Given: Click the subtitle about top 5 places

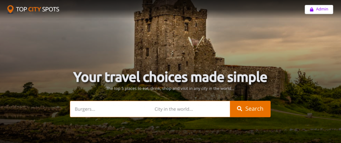Looking at the screenshot, I should coord(170,88).
